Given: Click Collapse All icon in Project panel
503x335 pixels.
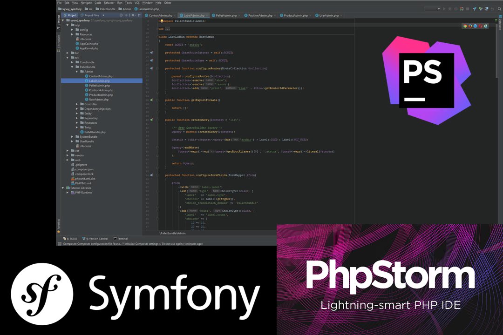Looking at the screenshot, I should click(x=126, y=15).
